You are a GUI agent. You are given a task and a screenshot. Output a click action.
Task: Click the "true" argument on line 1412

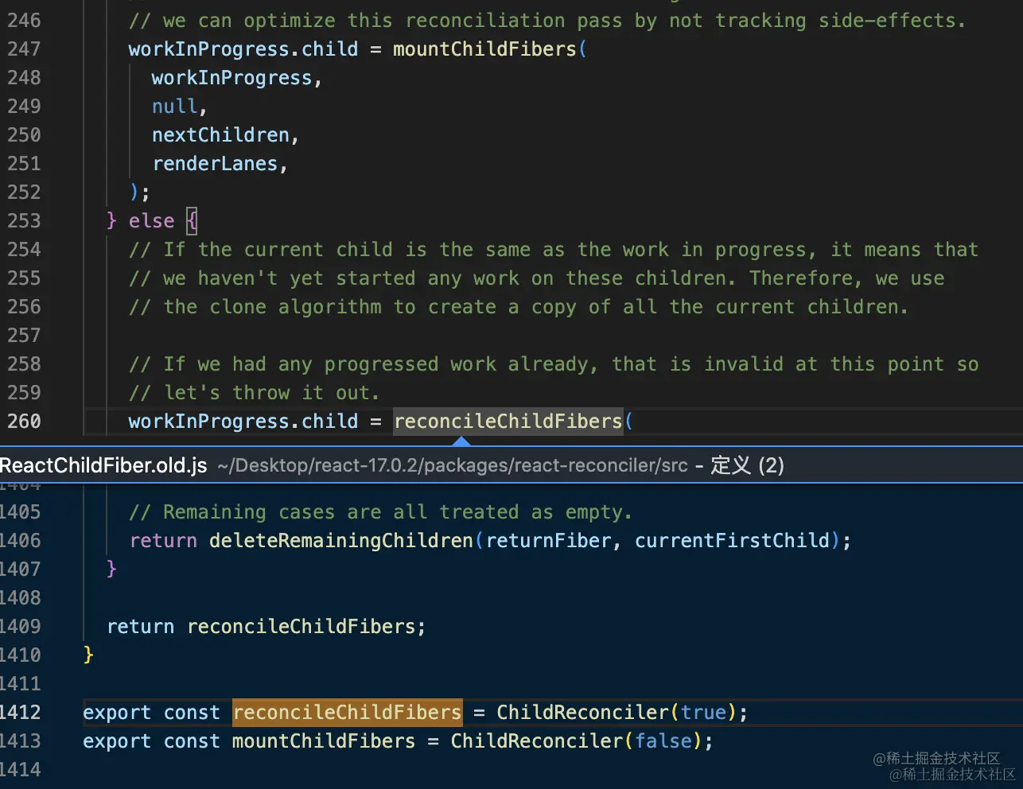(703, 712)
